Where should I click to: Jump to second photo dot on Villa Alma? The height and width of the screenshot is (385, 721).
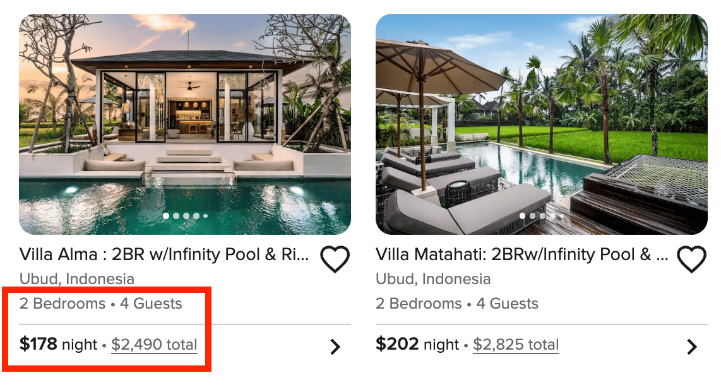176,216
